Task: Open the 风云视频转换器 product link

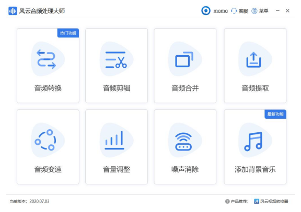Action: [271, 201]
